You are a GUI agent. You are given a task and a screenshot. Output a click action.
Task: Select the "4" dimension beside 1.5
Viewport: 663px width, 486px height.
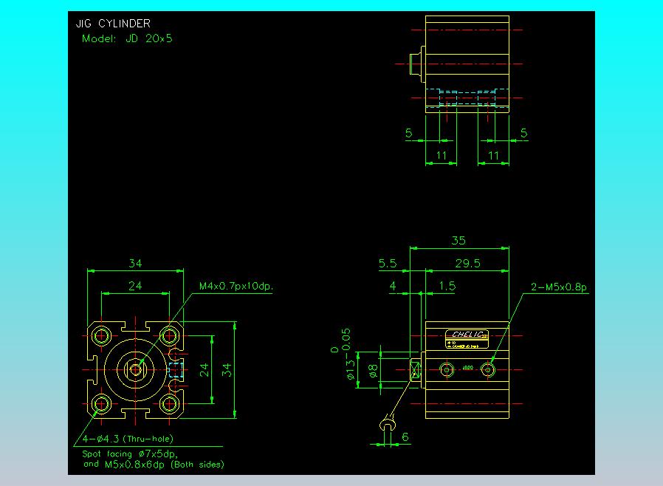point(393,287)
